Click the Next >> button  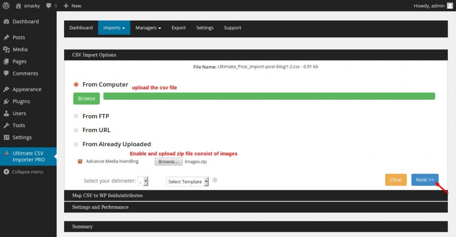pyautogui.click(x=425, y=180)
